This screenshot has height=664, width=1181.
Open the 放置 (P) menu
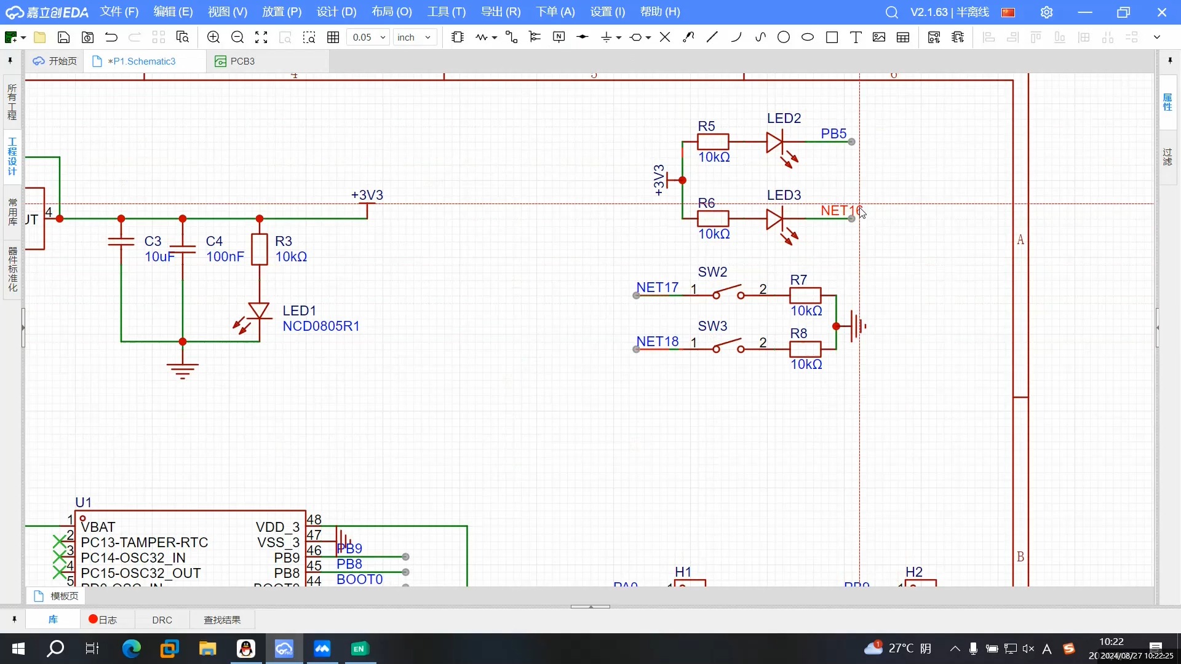(x=282, y=12)
